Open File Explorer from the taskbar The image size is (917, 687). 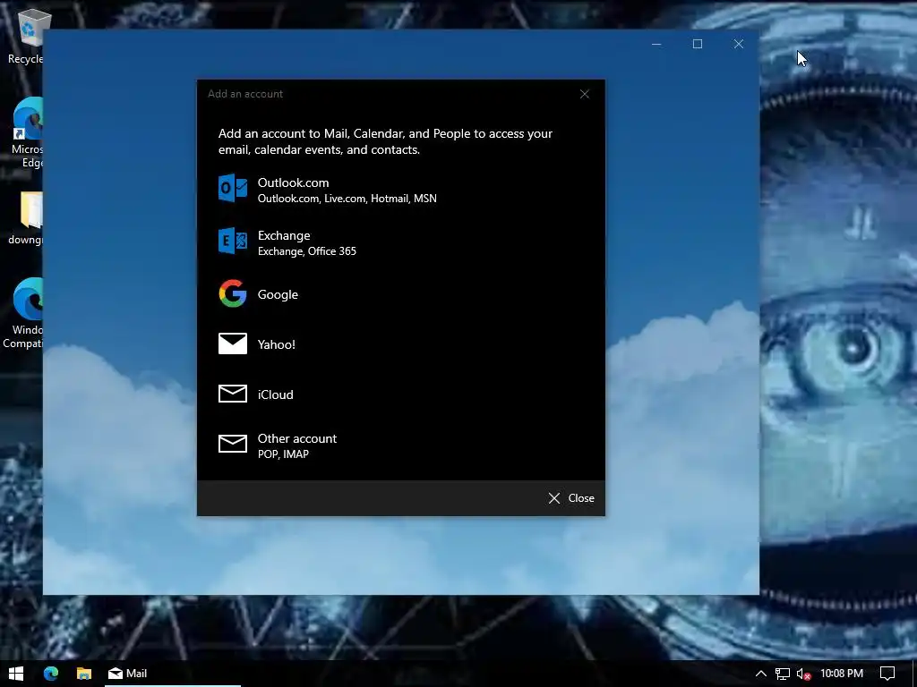[x=84, y=673]
